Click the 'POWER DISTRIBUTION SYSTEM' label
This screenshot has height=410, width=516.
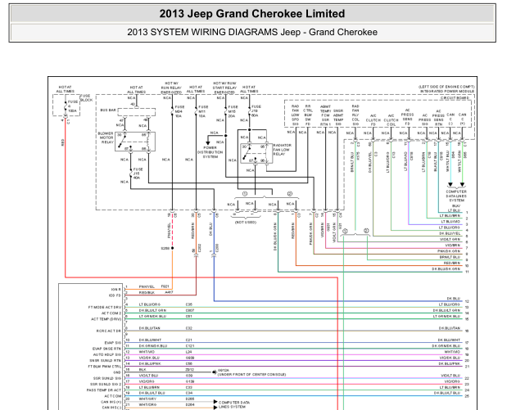coord(210,152)
